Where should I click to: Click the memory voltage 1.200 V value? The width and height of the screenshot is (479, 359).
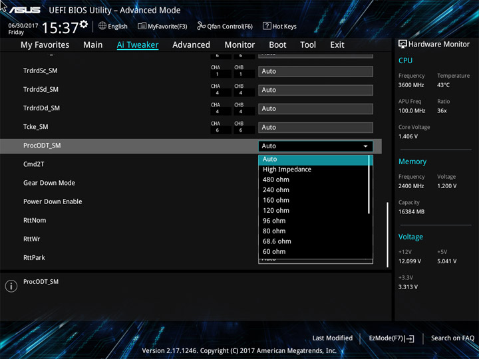pos(446,186)
